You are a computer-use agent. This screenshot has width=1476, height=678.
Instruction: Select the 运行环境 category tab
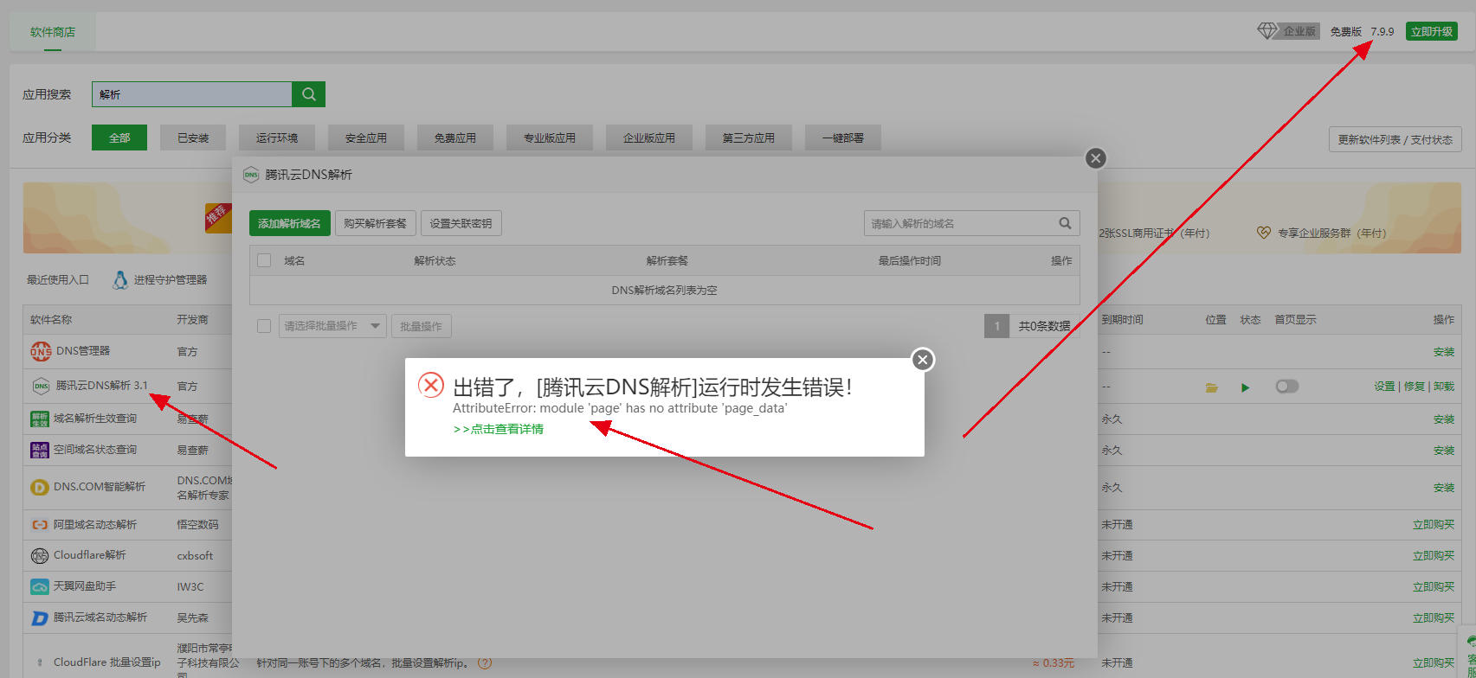[277, 138]
